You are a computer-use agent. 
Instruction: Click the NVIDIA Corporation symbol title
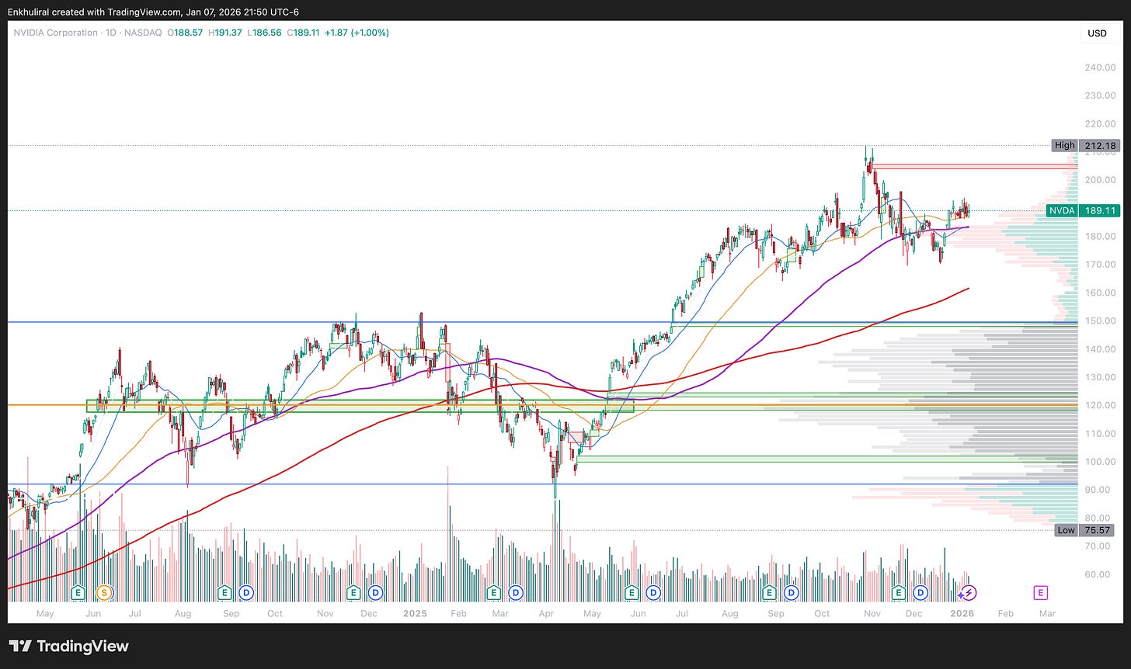tap(54, 33)
